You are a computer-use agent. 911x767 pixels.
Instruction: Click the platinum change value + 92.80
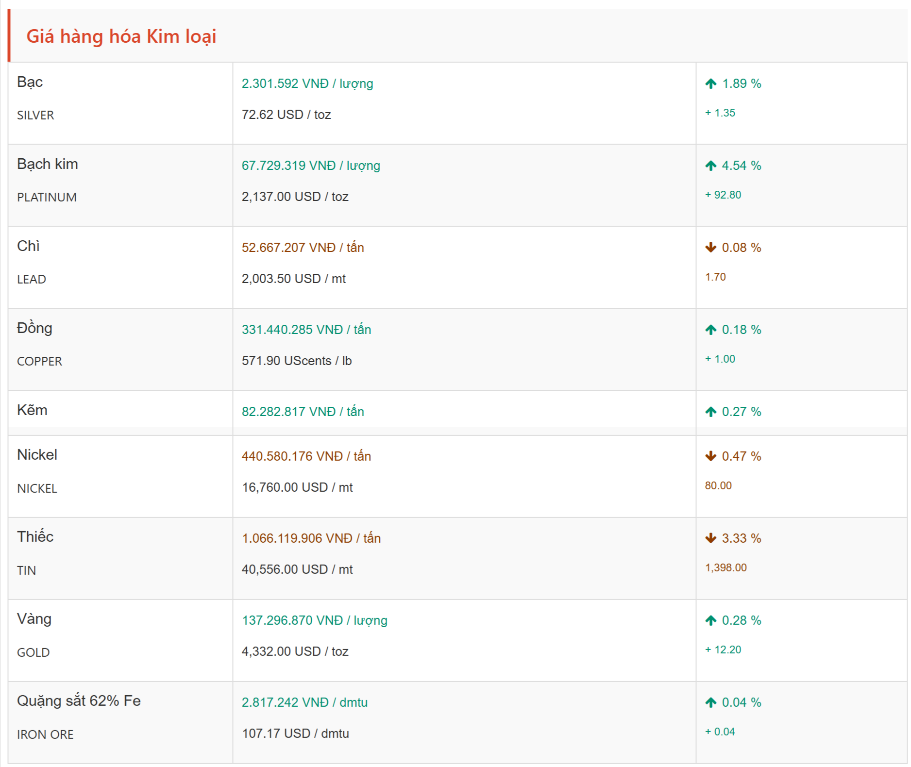click(723, 195)
